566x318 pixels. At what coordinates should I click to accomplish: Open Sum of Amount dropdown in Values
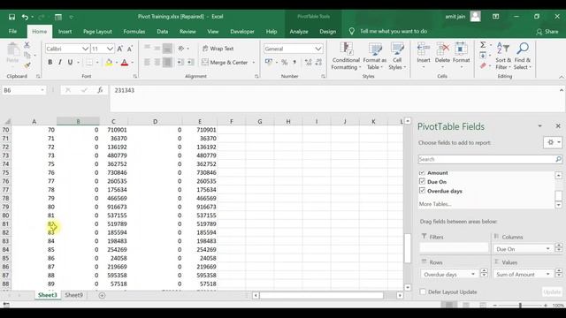click(x=548, y=274)
